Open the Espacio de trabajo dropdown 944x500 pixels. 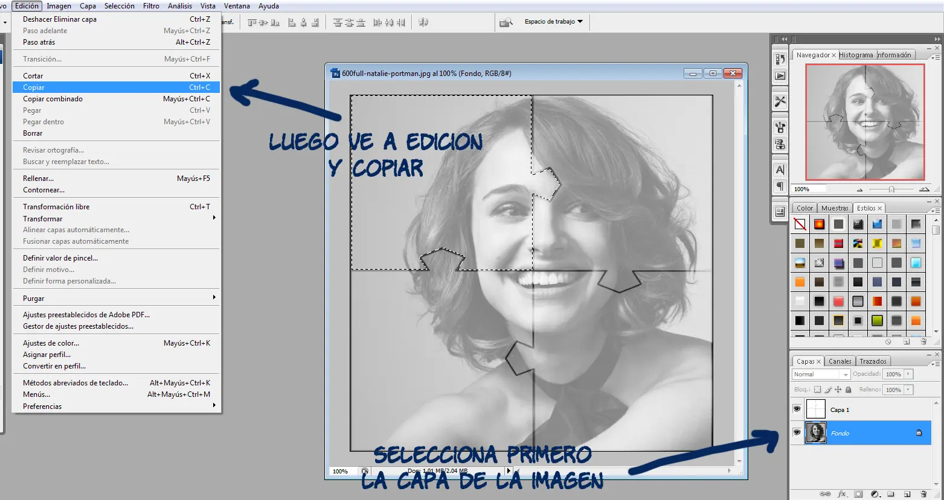pos(553,22)
